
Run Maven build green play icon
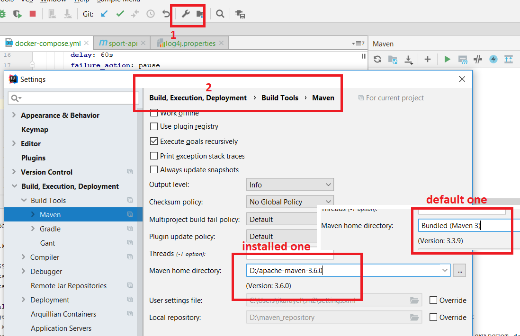tap(447, 59)
